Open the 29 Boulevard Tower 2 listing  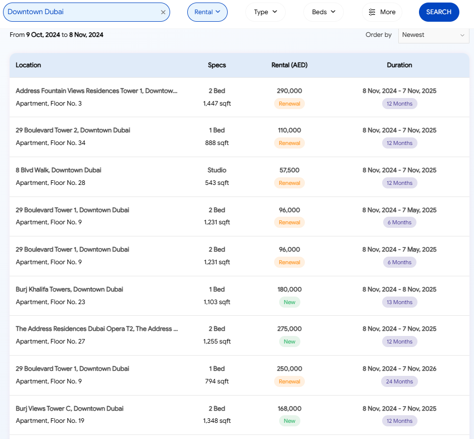click(x=73, y=130)
